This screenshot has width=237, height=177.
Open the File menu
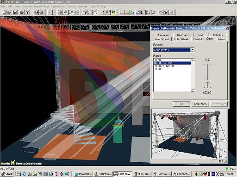click(3, 6)
